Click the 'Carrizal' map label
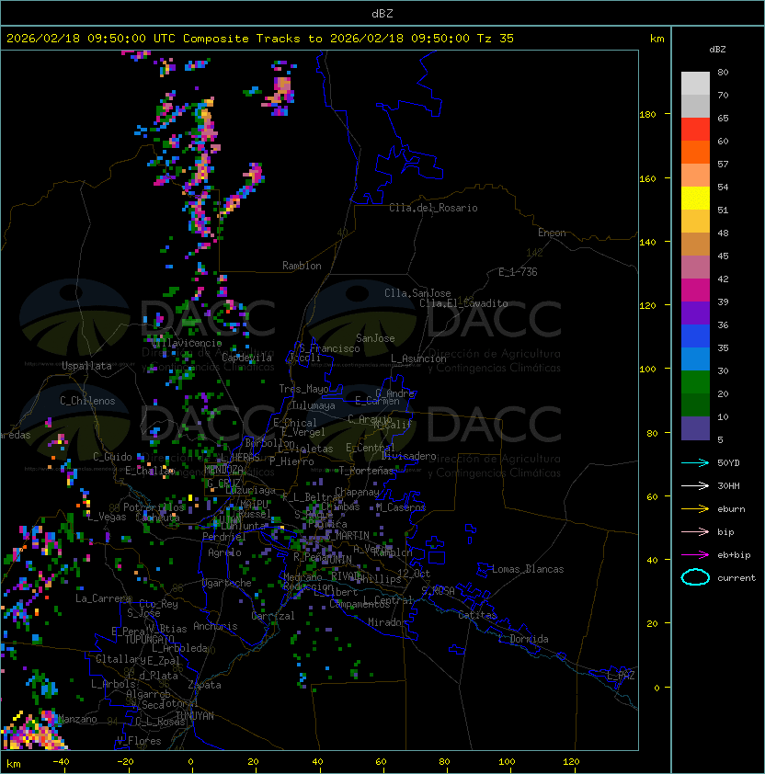Screen dimensions: 765x774 (273, 616)
